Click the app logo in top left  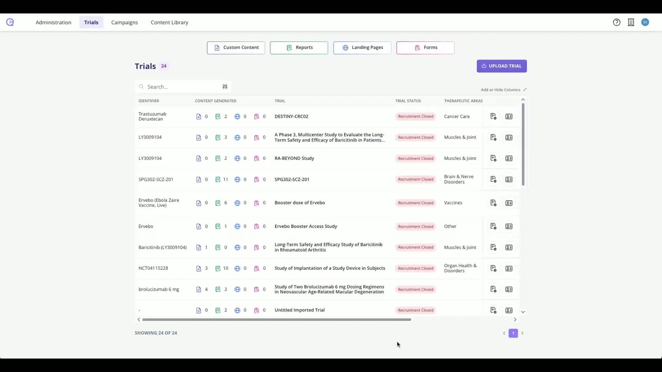(x=10, y=22)
